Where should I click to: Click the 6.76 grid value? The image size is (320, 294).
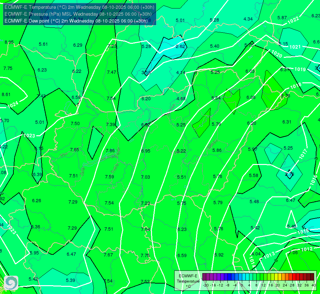285,96
